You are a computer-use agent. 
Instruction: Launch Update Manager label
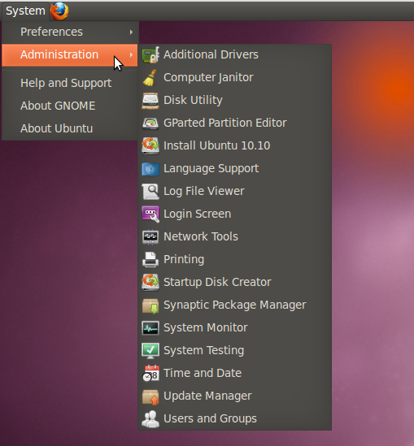click(x=207, y=396)
